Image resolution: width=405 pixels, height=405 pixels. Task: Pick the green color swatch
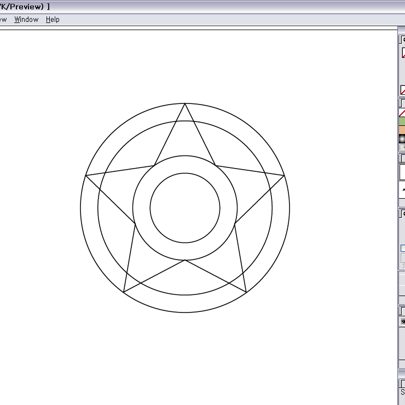(x=402, y=121)
